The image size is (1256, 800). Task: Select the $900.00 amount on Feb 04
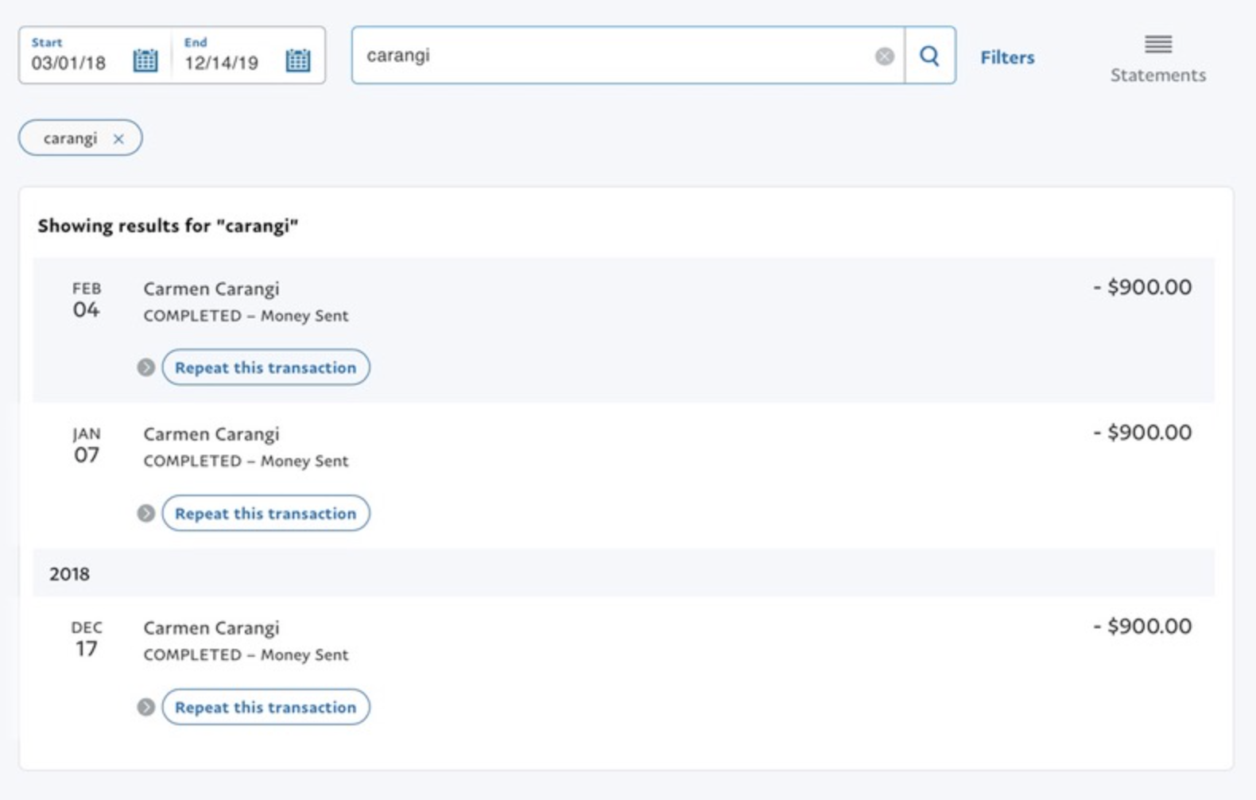(1142, 287)
